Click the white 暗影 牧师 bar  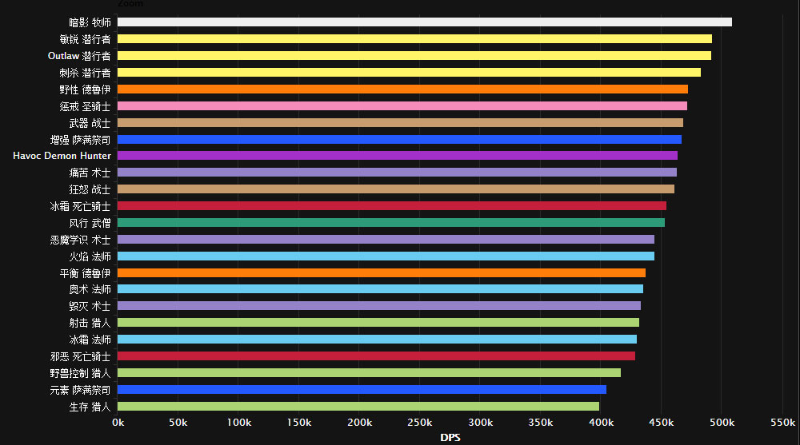pyautogui.click(x=425, y=22)
